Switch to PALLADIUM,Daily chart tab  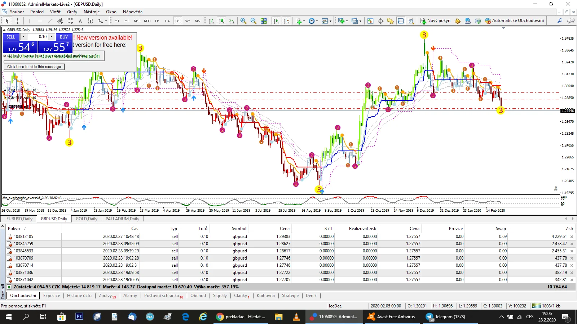122,219
